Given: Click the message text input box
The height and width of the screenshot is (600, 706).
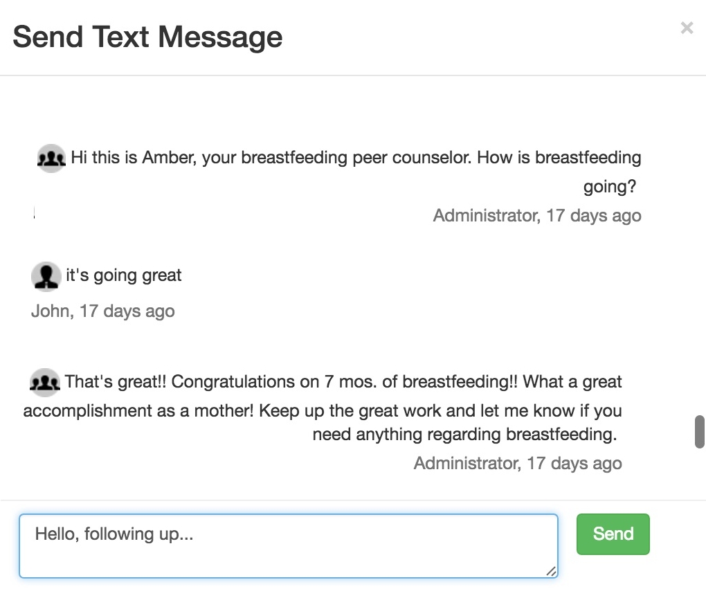Looking at the screenshot, I should (289, 546).
